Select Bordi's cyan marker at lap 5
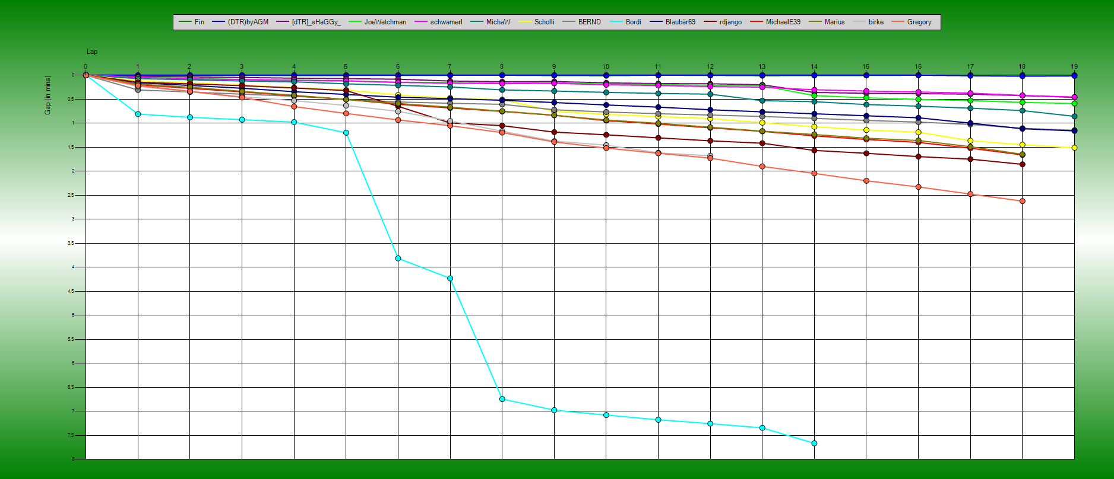The height and width of the screenshot is (479, 1114). pos(346,133)
